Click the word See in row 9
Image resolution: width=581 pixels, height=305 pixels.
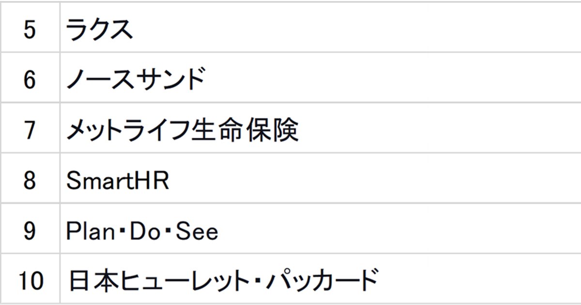197,231
